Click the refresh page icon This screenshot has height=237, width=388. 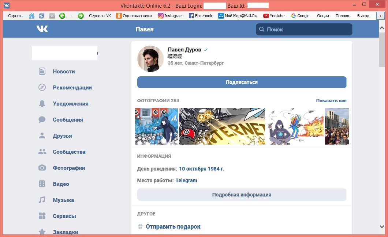tap(42, 16)
